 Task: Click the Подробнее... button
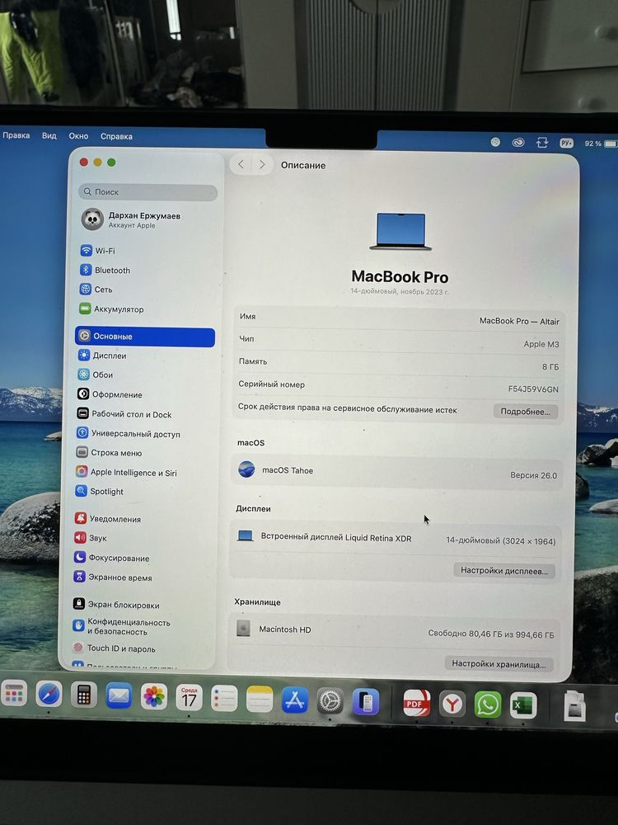[526, 412]
